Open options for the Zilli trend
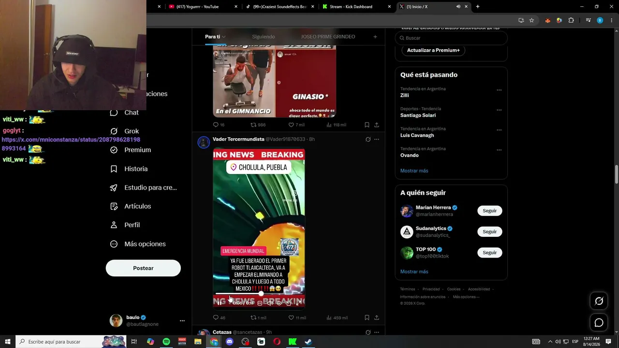Viewport: 619px width, 348px height. click(x=499, y=90)
